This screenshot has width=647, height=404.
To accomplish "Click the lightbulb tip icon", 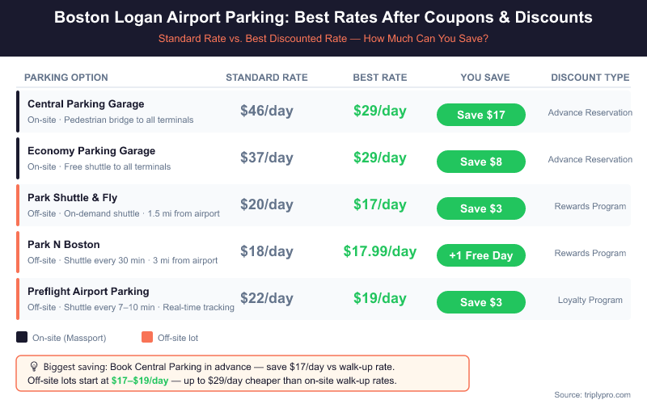I will point(34,366).
